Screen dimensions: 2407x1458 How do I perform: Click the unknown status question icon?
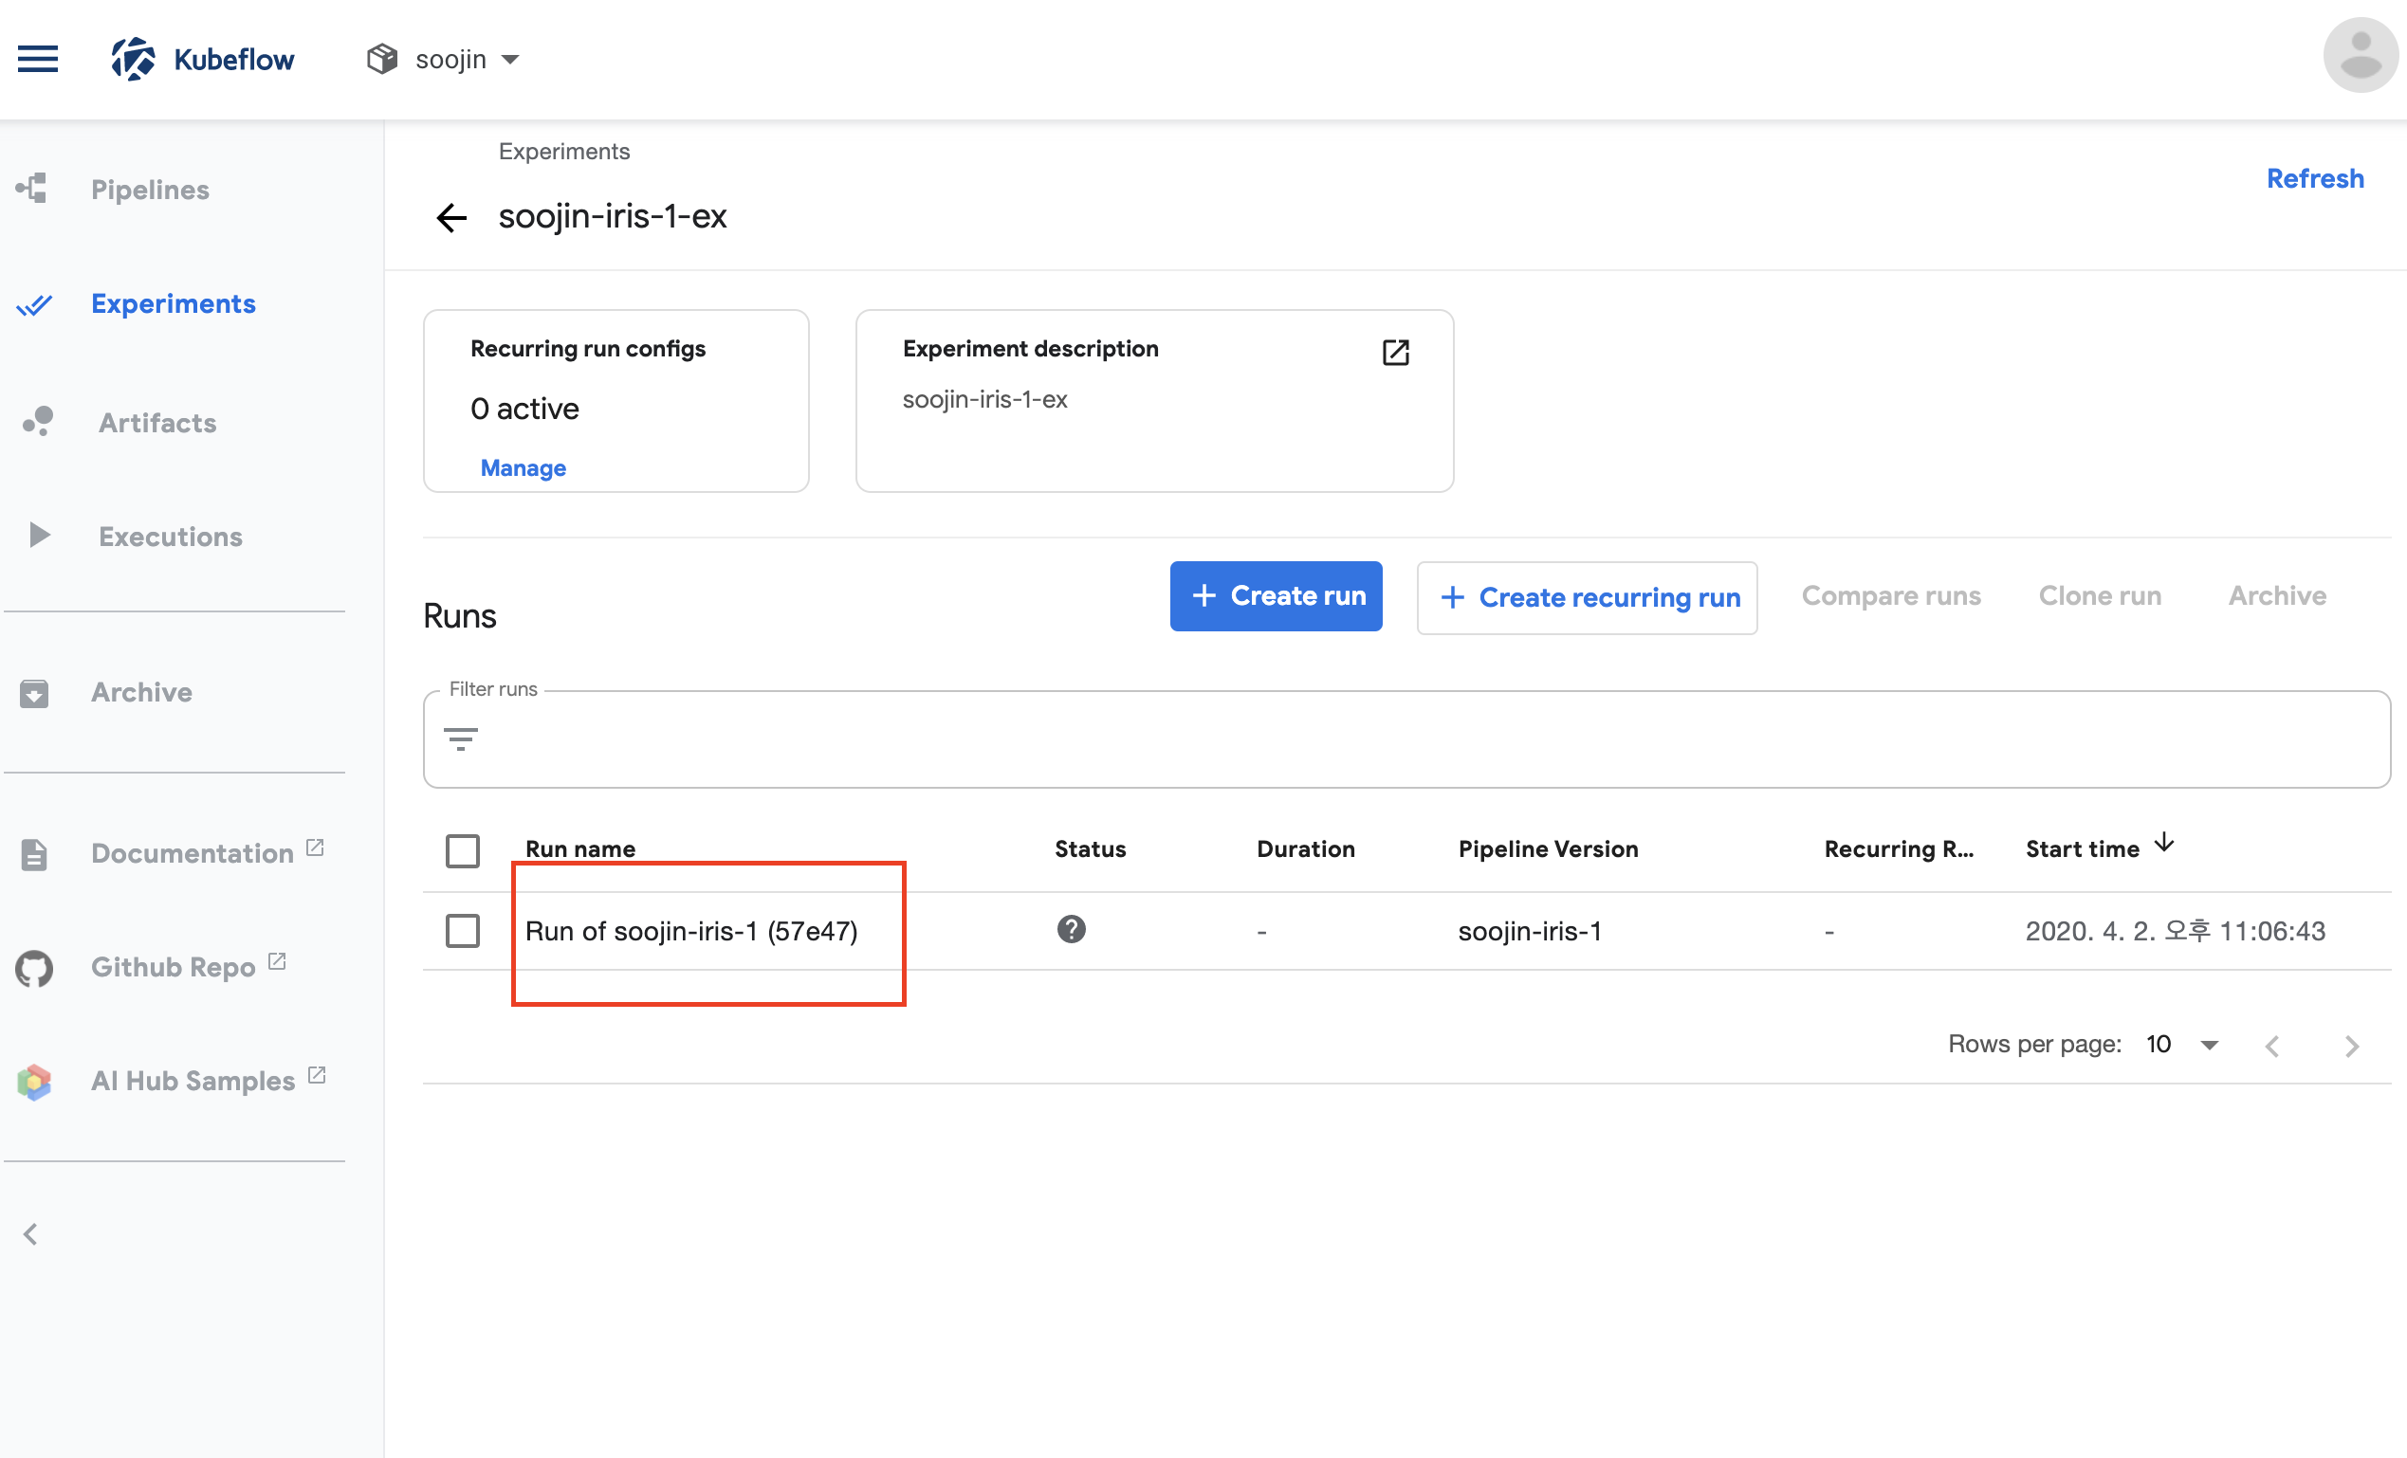(1071, 929)
